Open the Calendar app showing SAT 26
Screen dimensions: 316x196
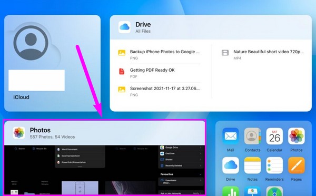coord(274,136)
